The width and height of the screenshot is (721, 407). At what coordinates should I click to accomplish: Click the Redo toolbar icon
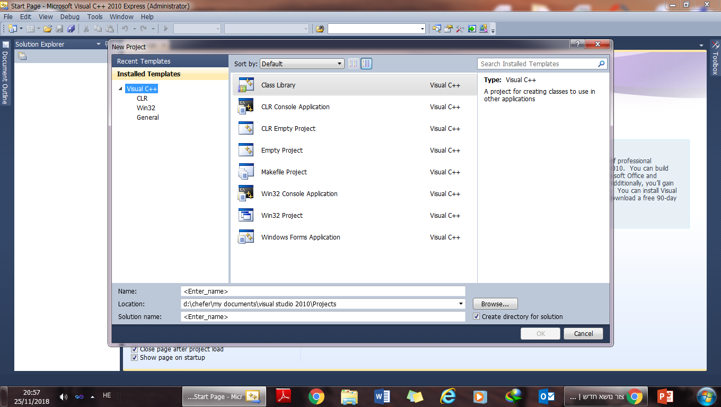(143, 29)
